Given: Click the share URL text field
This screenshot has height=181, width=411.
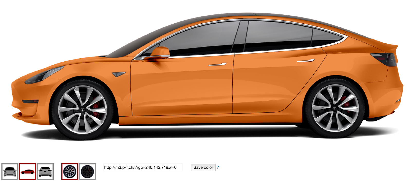Looking at the screenshot, I should tap(143, 167).
